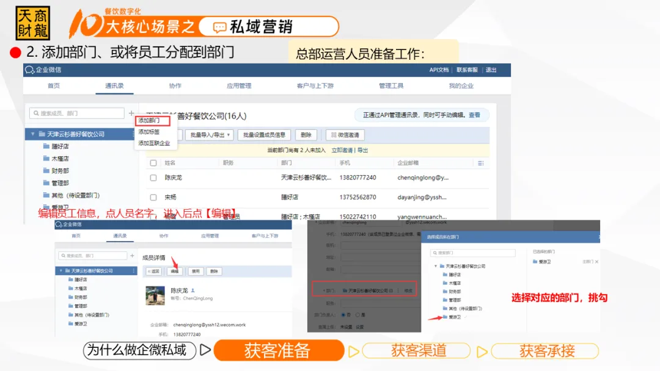Viewport: 660px width, 371px height.
Task: Click 删除 button in member details toolbar
Action: click(215, 272)
